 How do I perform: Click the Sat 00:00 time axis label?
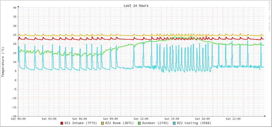[18, 119]
